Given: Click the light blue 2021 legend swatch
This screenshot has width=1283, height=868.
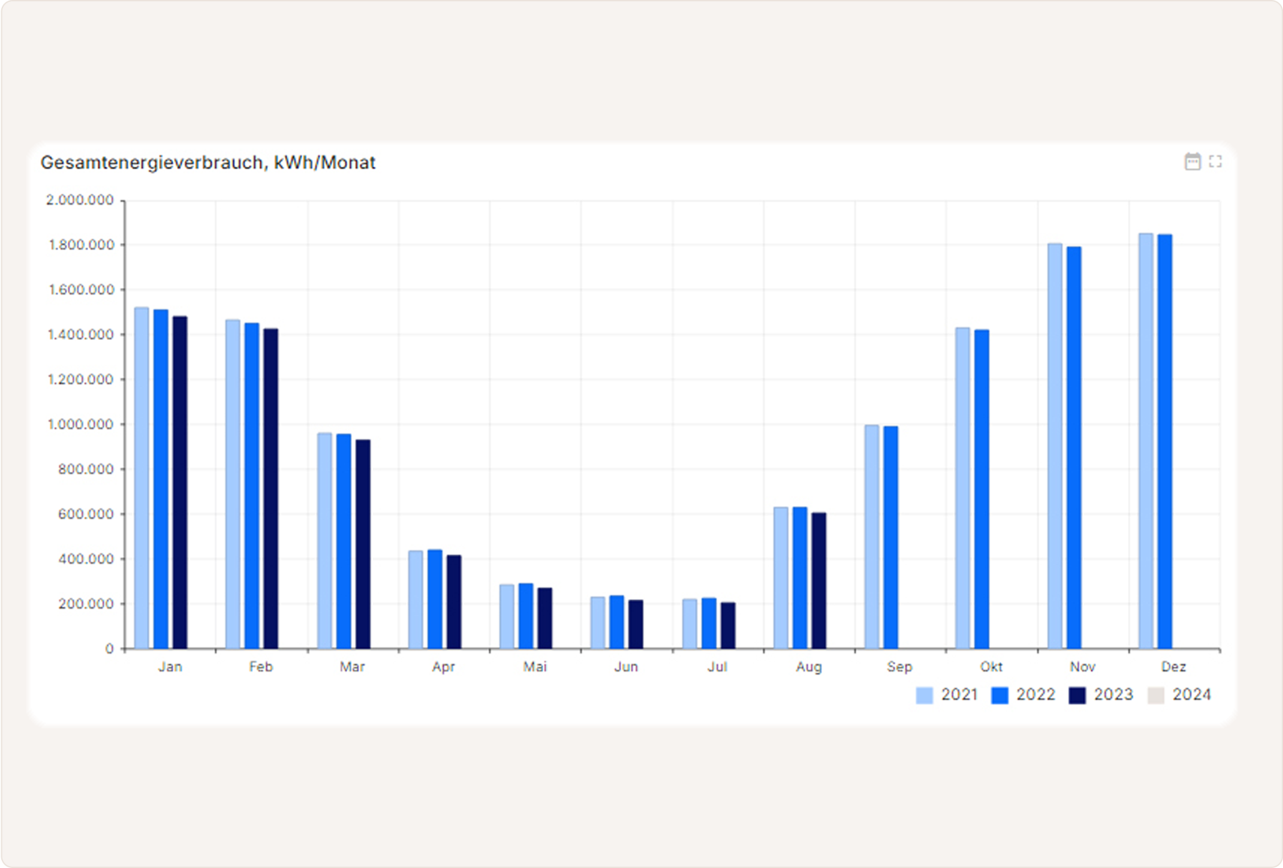Looking at the screenshot, I should (x=924, y=695).
